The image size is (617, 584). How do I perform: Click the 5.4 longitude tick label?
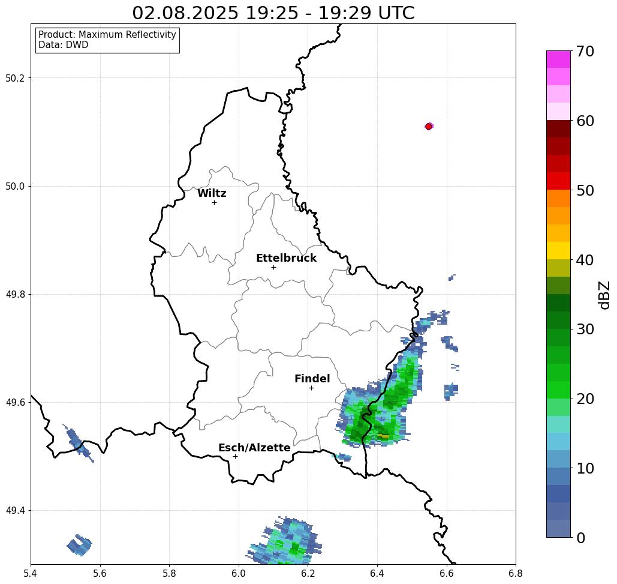(31, 573)
